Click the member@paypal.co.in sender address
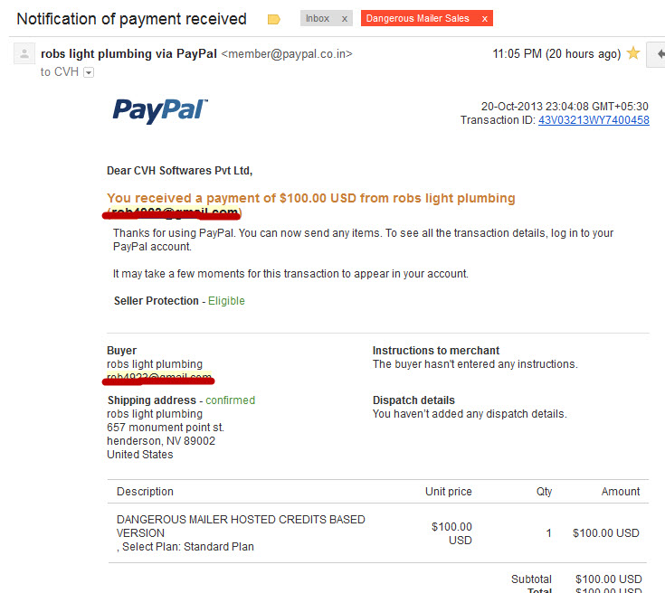Viewport: 665px width, 593px height. pos(287,54)
